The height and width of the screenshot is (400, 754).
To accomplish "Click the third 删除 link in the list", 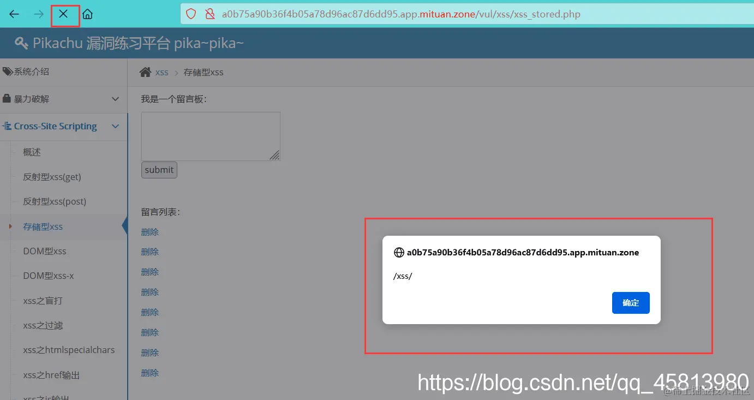I will pyautogui.click(x=150, y=272).
